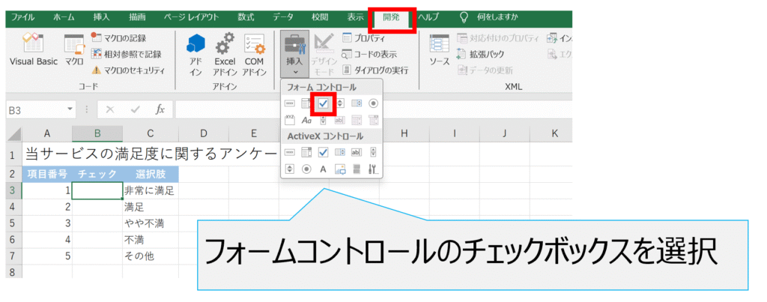Select form control checkbox in popup
Image resolution: width=767 pixels, height=302 pixels.
[x=324, y=103]
